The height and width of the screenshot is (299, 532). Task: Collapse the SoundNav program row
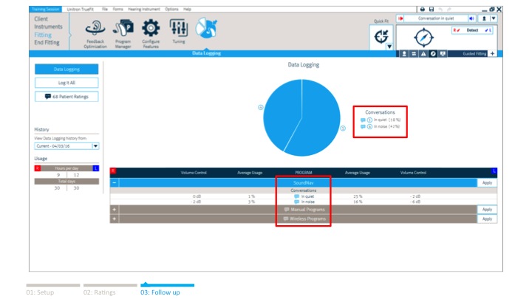115,182
